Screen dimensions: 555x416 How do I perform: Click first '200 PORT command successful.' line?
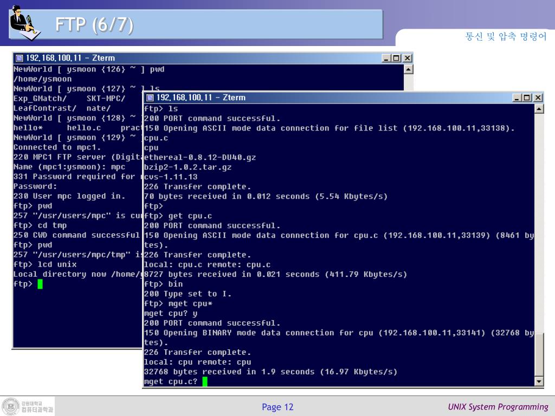pyautogui.click(x=212, y=119)
